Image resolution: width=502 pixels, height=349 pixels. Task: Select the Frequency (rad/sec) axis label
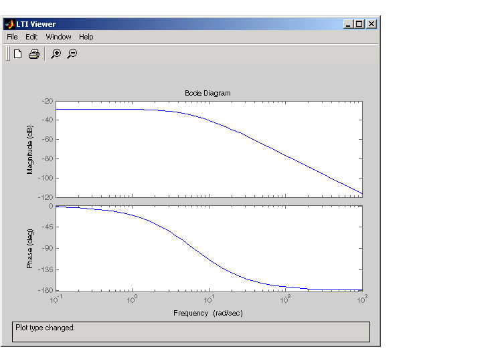point(207,313)
